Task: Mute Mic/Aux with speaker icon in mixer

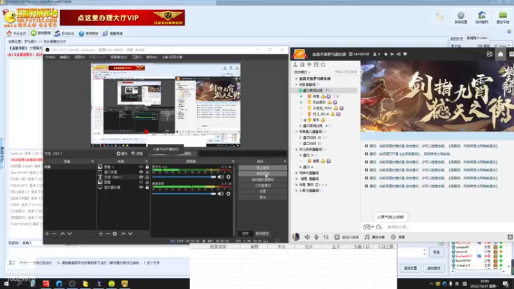Action: (x=220, y=177)
